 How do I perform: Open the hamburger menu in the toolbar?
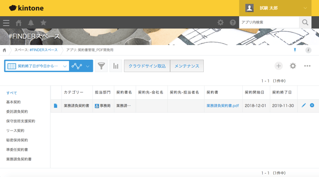tap(6, 22)
